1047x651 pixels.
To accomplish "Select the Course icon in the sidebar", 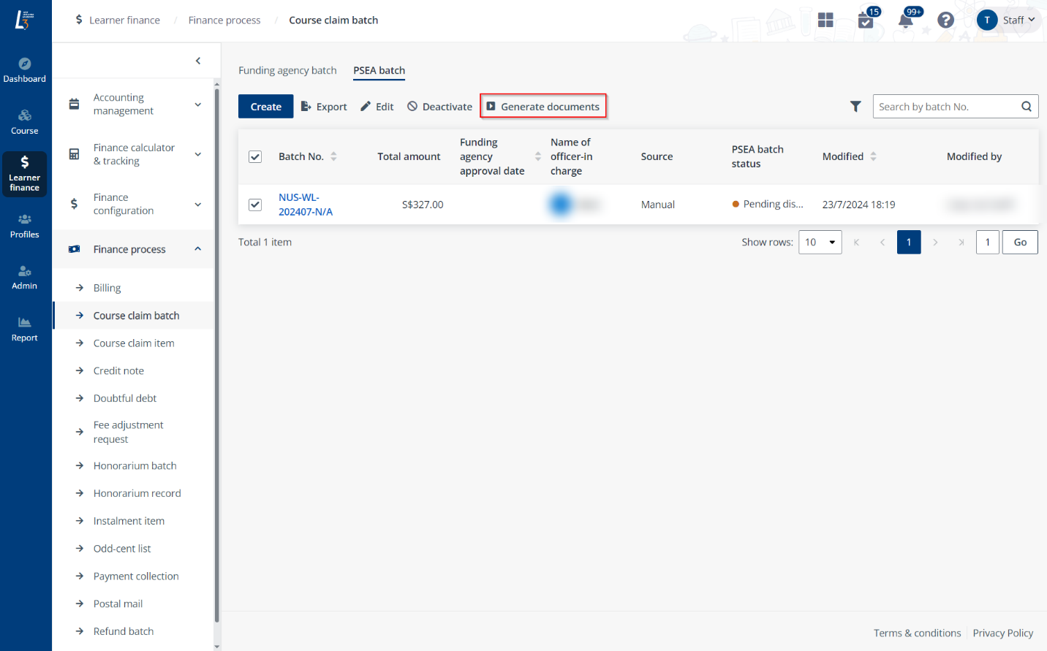I will tap(24, 121).
